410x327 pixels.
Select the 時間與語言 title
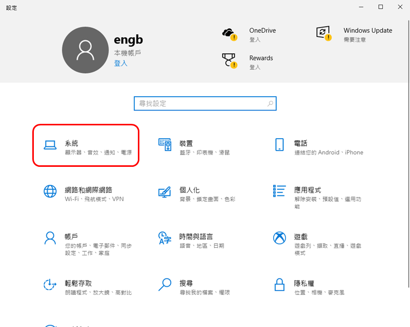196,236
